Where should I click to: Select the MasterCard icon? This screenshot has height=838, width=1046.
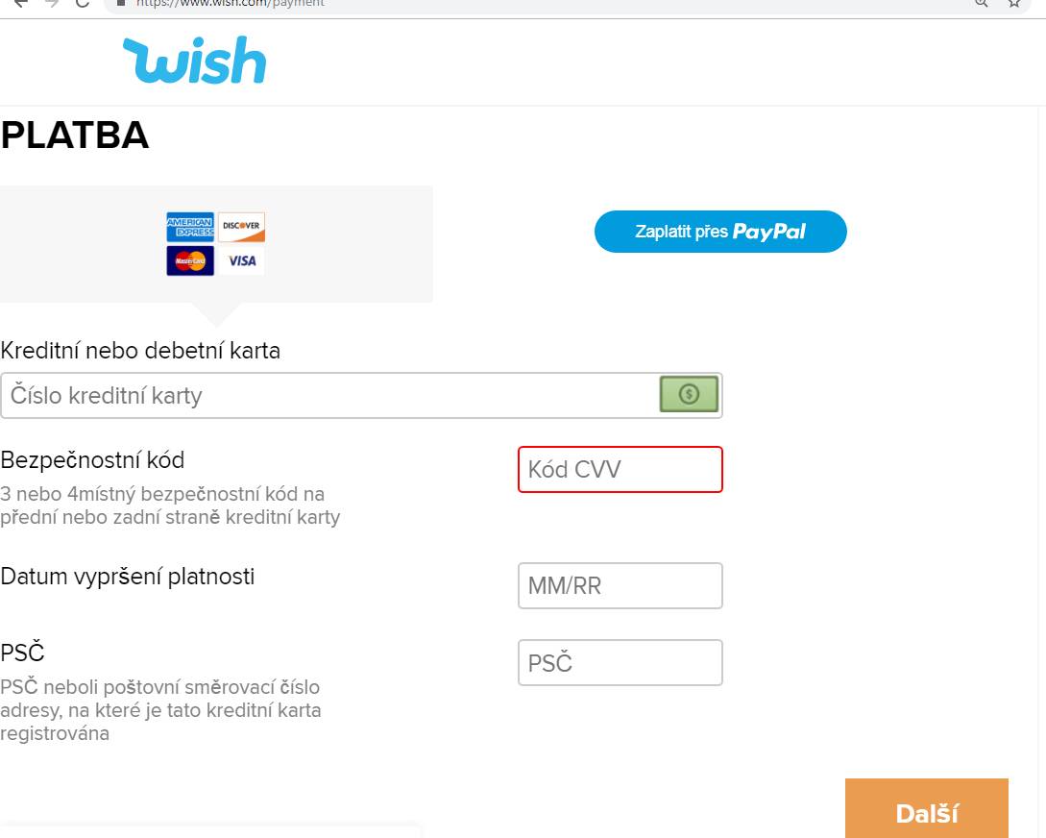(190, 260)
